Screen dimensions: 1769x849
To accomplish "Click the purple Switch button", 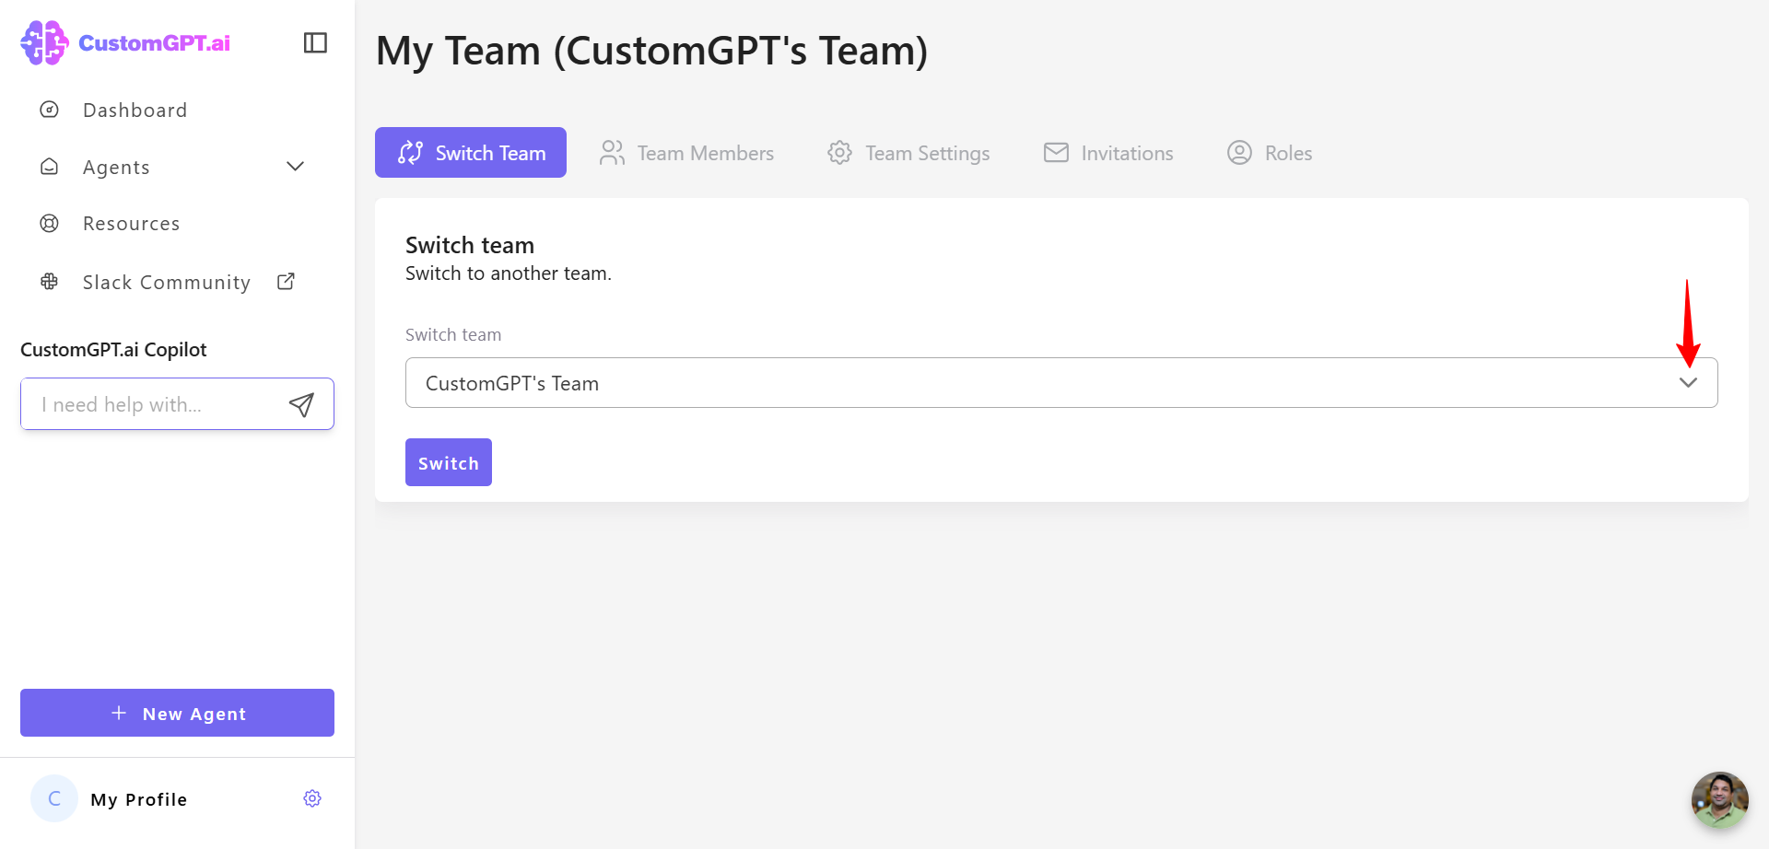I will [449, 462].
